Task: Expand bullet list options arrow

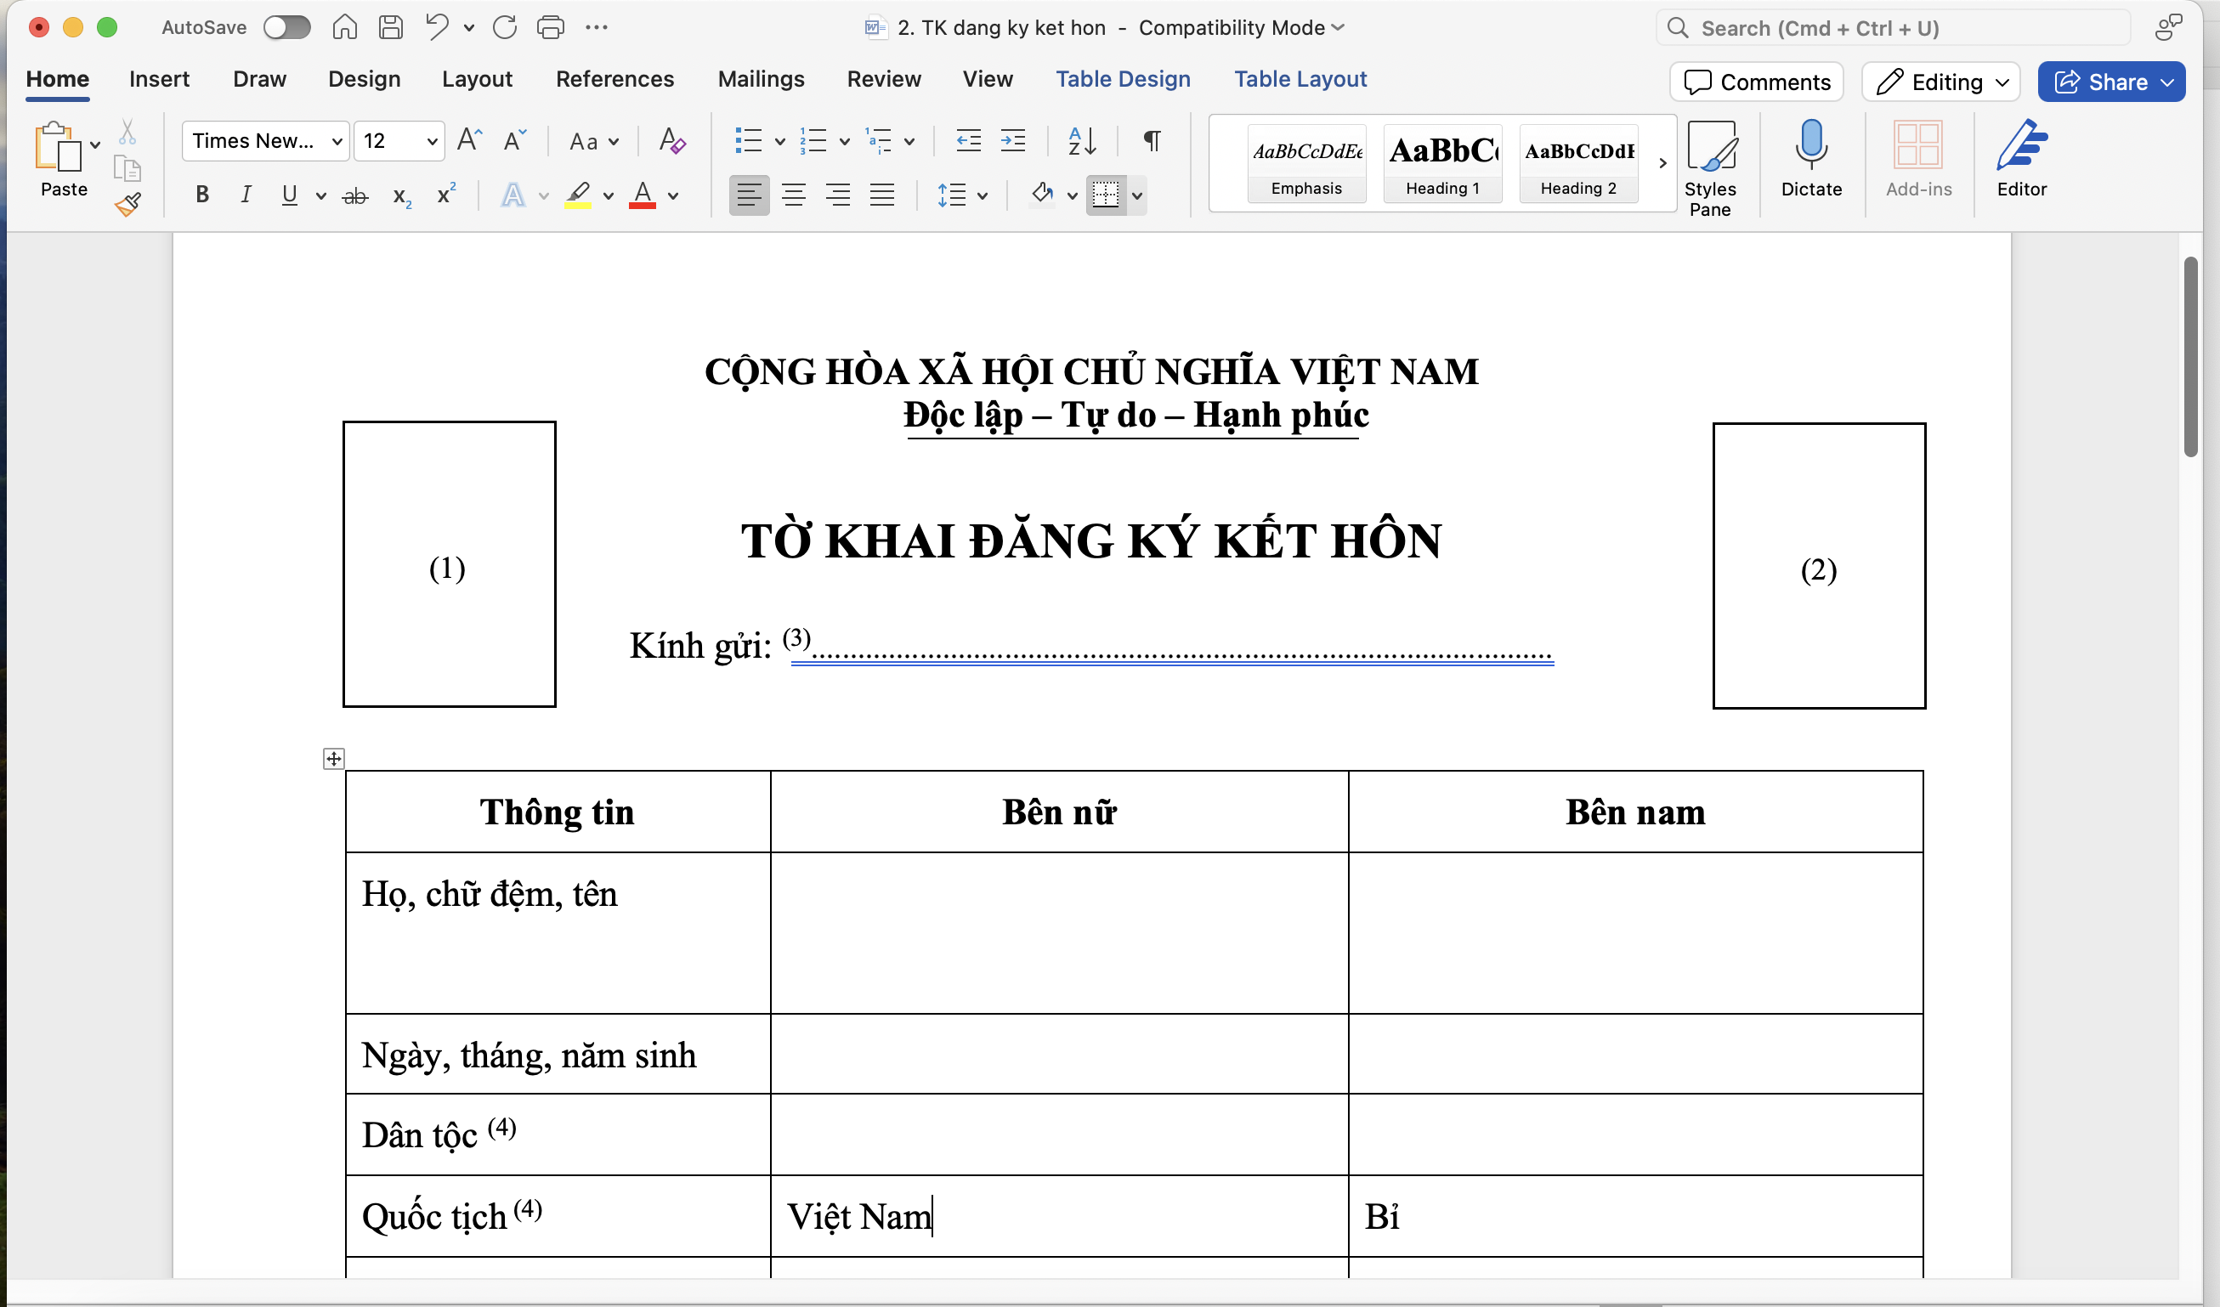Action: click(x=779, y=141)
